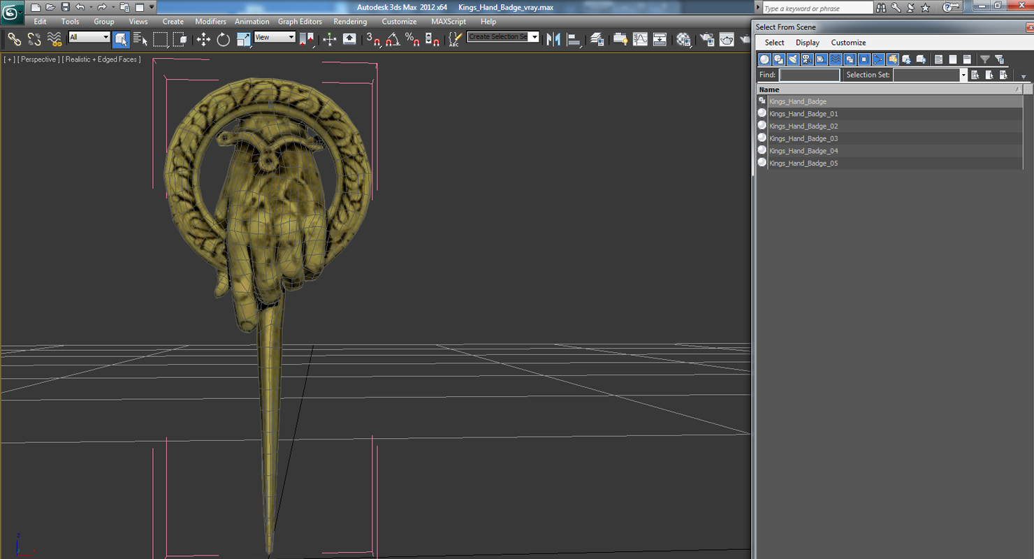Toggle Window/Crossing selection mode
1034x559 pixels.
(180, 39)
